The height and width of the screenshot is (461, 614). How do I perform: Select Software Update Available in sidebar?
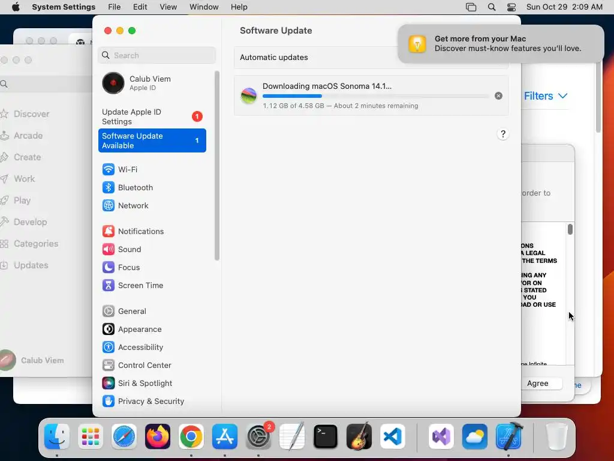pos(152,140)
